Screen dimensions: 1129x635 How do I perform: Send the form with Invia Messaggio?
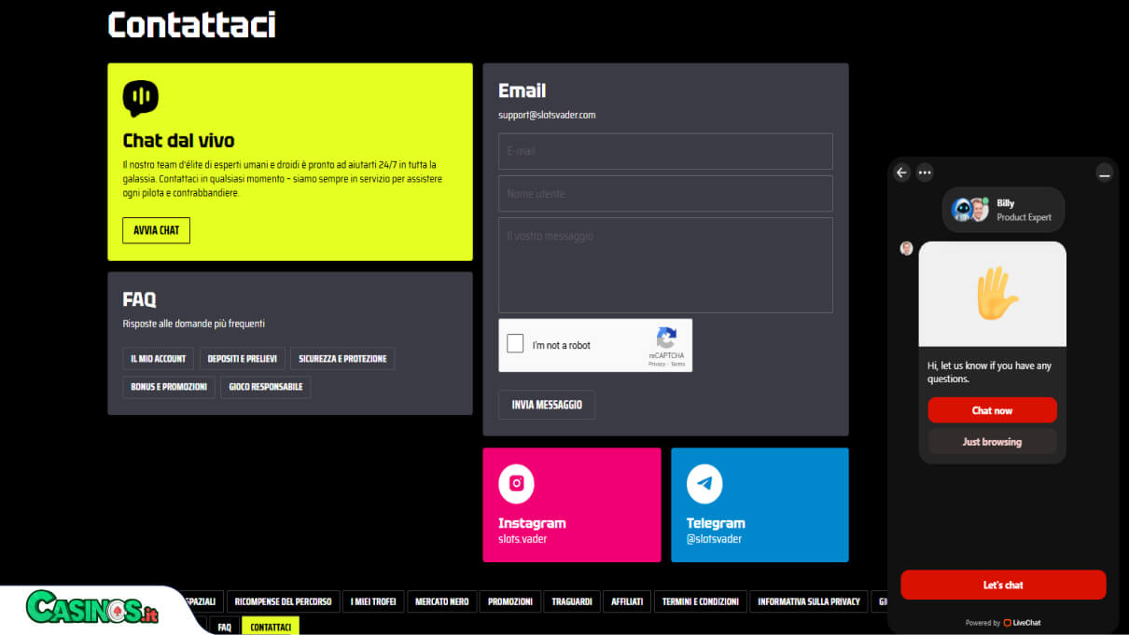tap(547, 405)
